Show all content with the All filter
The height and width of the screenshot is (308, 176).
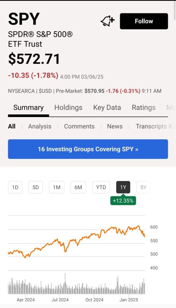[12, 126]
